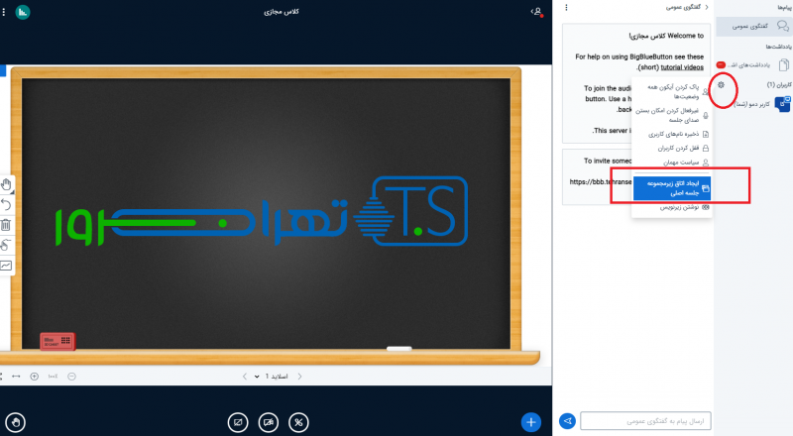Click the raise hand icon bottom left
The height and width of the screenshot is (436, 793).
tap(16, 422)
